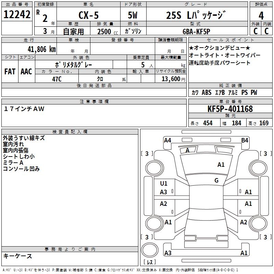Screen dimensions: 274x274
Task: Click the color number 47C
Action: pos(57,79)
